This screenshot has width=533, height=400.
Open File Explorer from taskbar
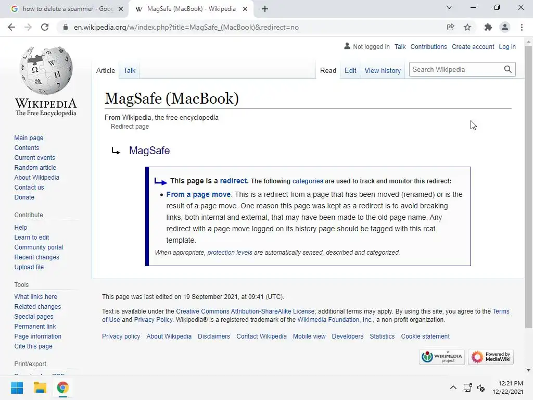[40, 387]
